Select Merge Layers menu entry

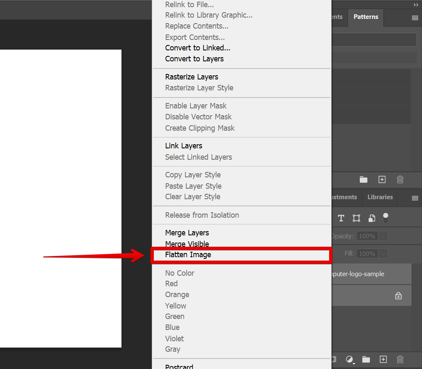[x=187, y=233]
